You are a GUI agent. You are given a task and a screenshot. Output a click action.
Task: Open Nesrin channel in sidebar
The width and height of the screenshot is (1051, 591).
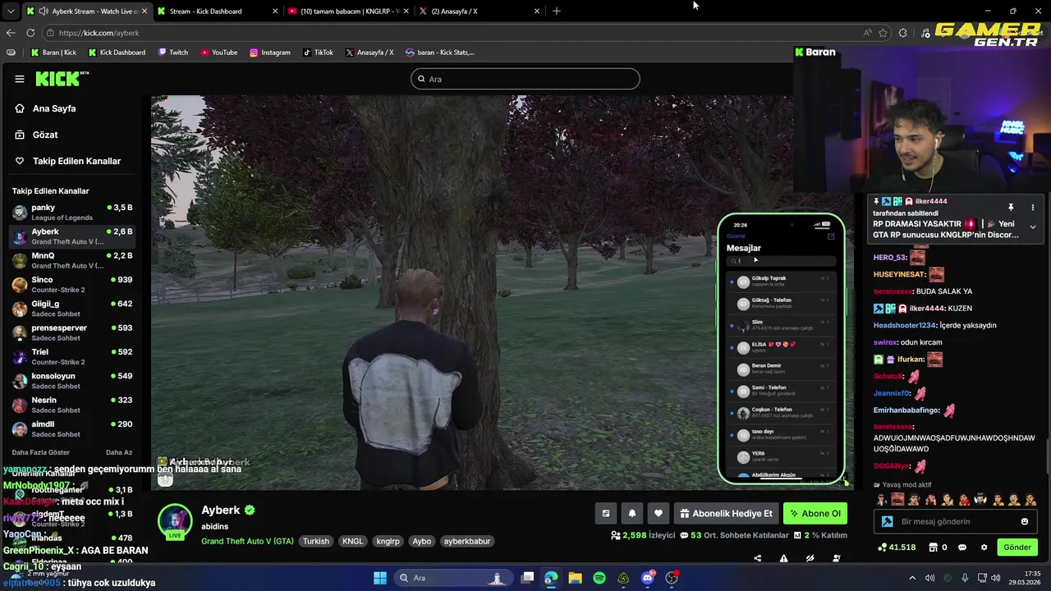click(74, 405)
